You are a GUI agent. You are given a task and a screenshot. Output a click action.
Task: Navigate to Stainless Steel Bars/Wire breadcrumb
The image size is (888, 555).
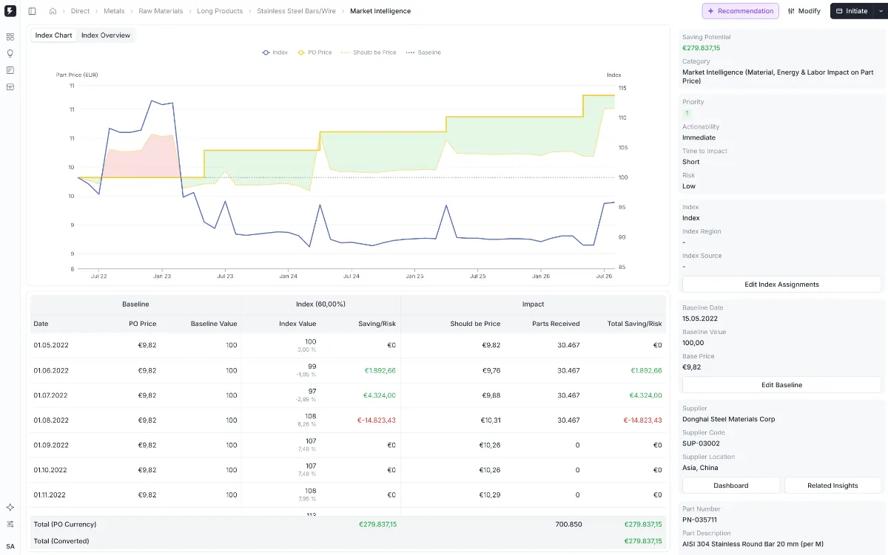296,11
